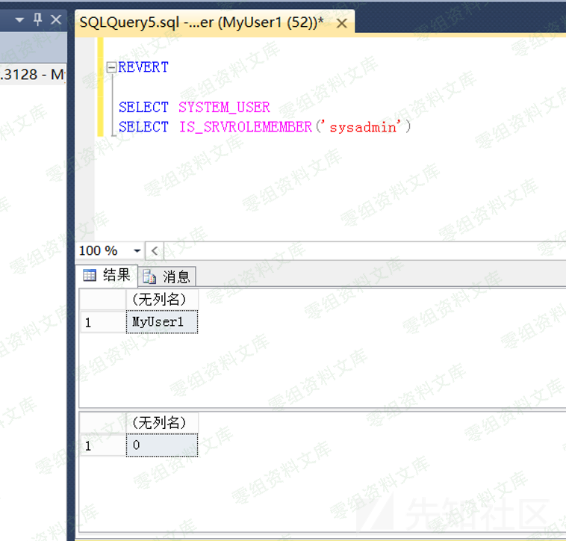Click the messages icon on the 消息 tab
Screen dimensions: 566x541
pos(149,276)
